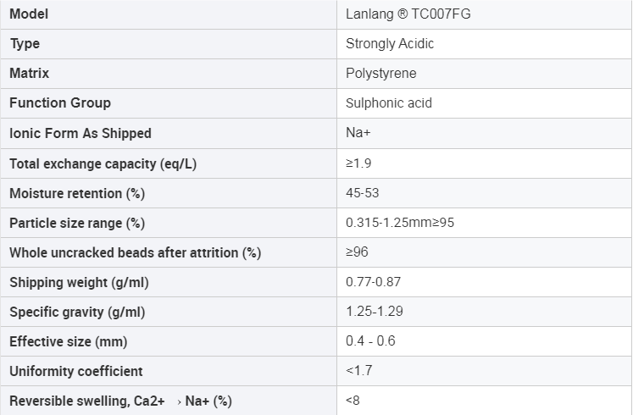Click the "Strongly Acidic" type value
The width and height of the screenshot is (633, 415).
[x=390, y=43]
